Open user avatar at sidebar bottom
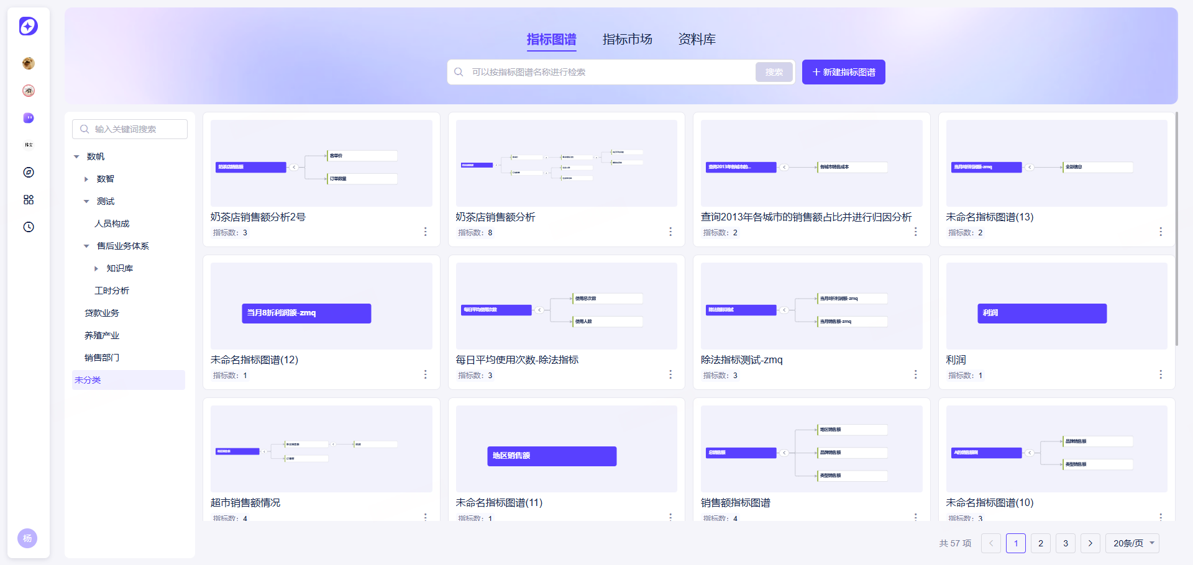 [x=27, y=538]
